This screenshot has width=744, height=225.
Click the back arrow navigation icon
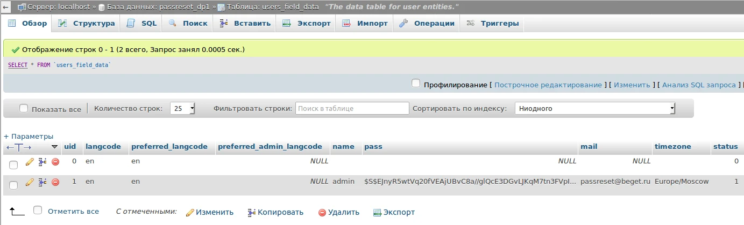[x=6, y=8]
